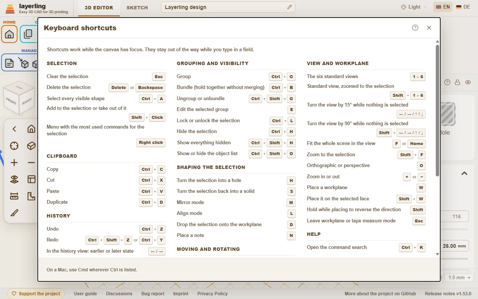Click the layout panel icon in view toolbar

pyautogui.click(x=31, y=179)
